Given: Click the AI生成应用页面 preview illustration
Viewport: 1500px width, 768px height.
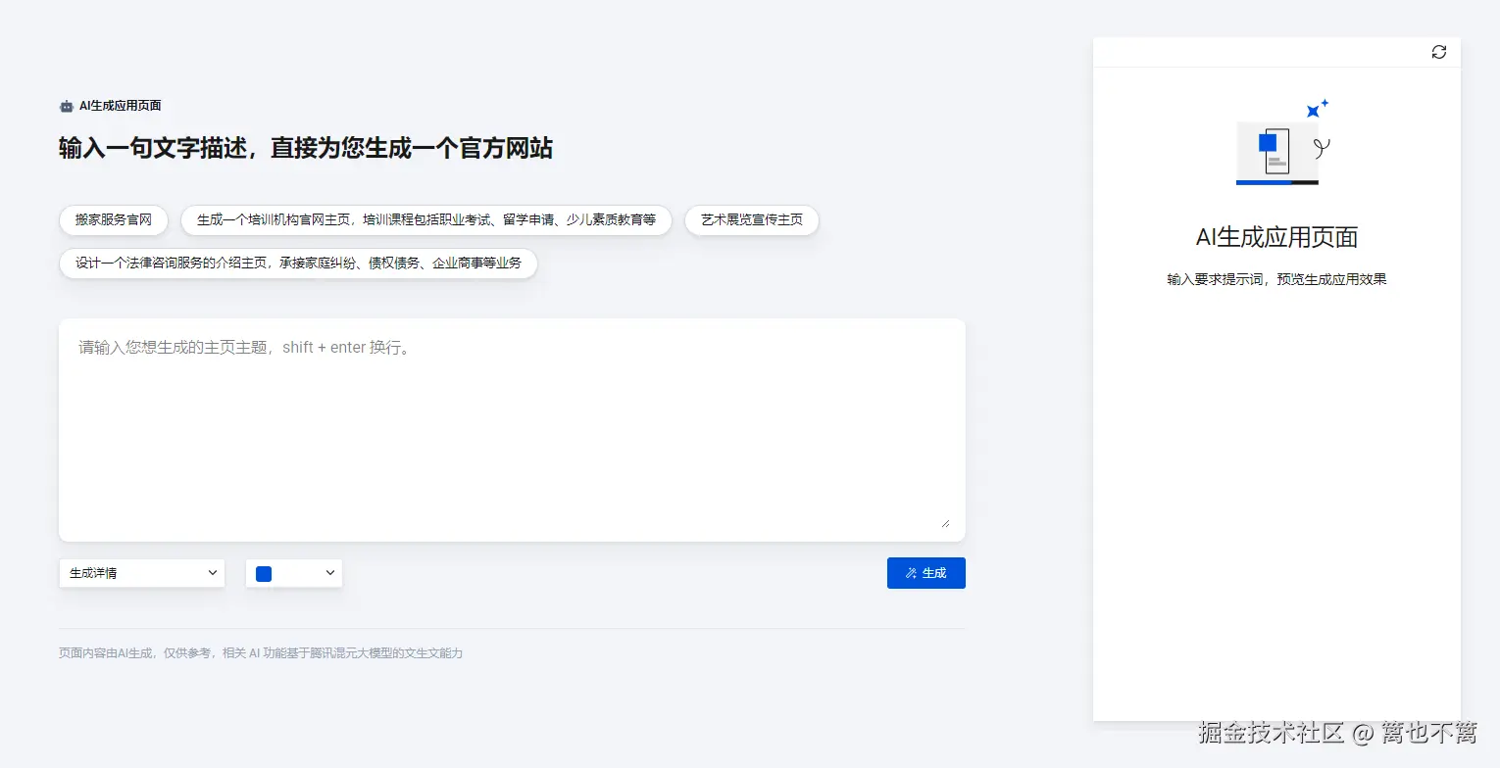Looking at the screenshot, I should [x=1282, y=142].
